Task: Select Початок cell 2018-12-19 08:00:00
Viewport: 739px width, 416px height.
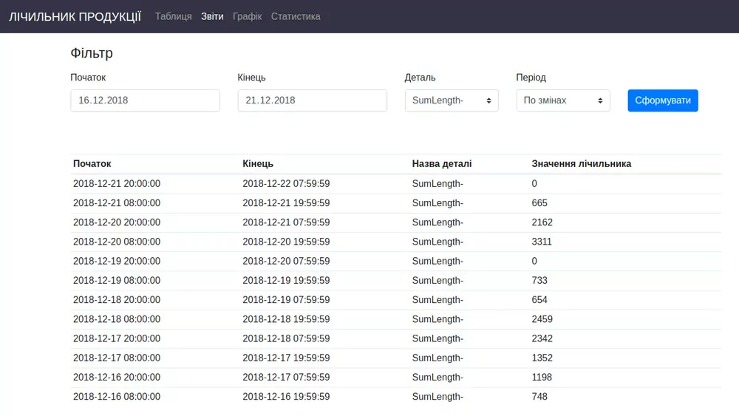Action: (x=117, y=280)
